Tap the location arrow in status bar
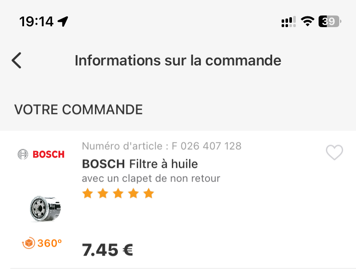356x272 pixels. tap(63, 21)
